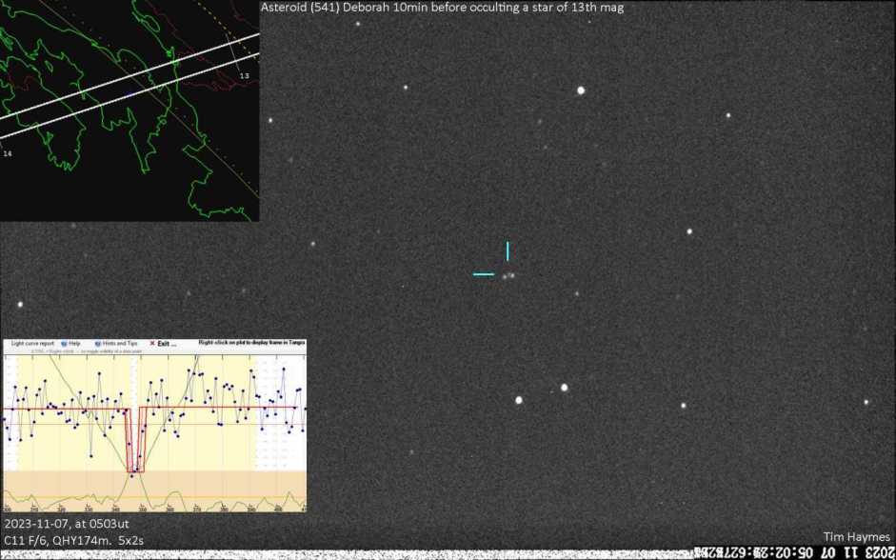896x560 pixels.
Task: Click the path label 14 on map
Action: point(8,153)
